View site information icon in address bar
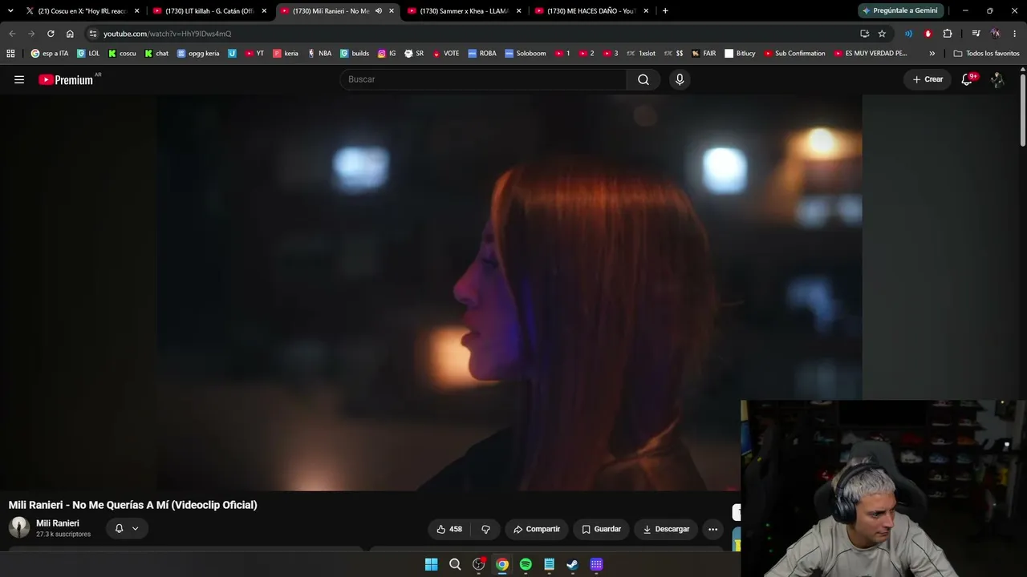 93,34
